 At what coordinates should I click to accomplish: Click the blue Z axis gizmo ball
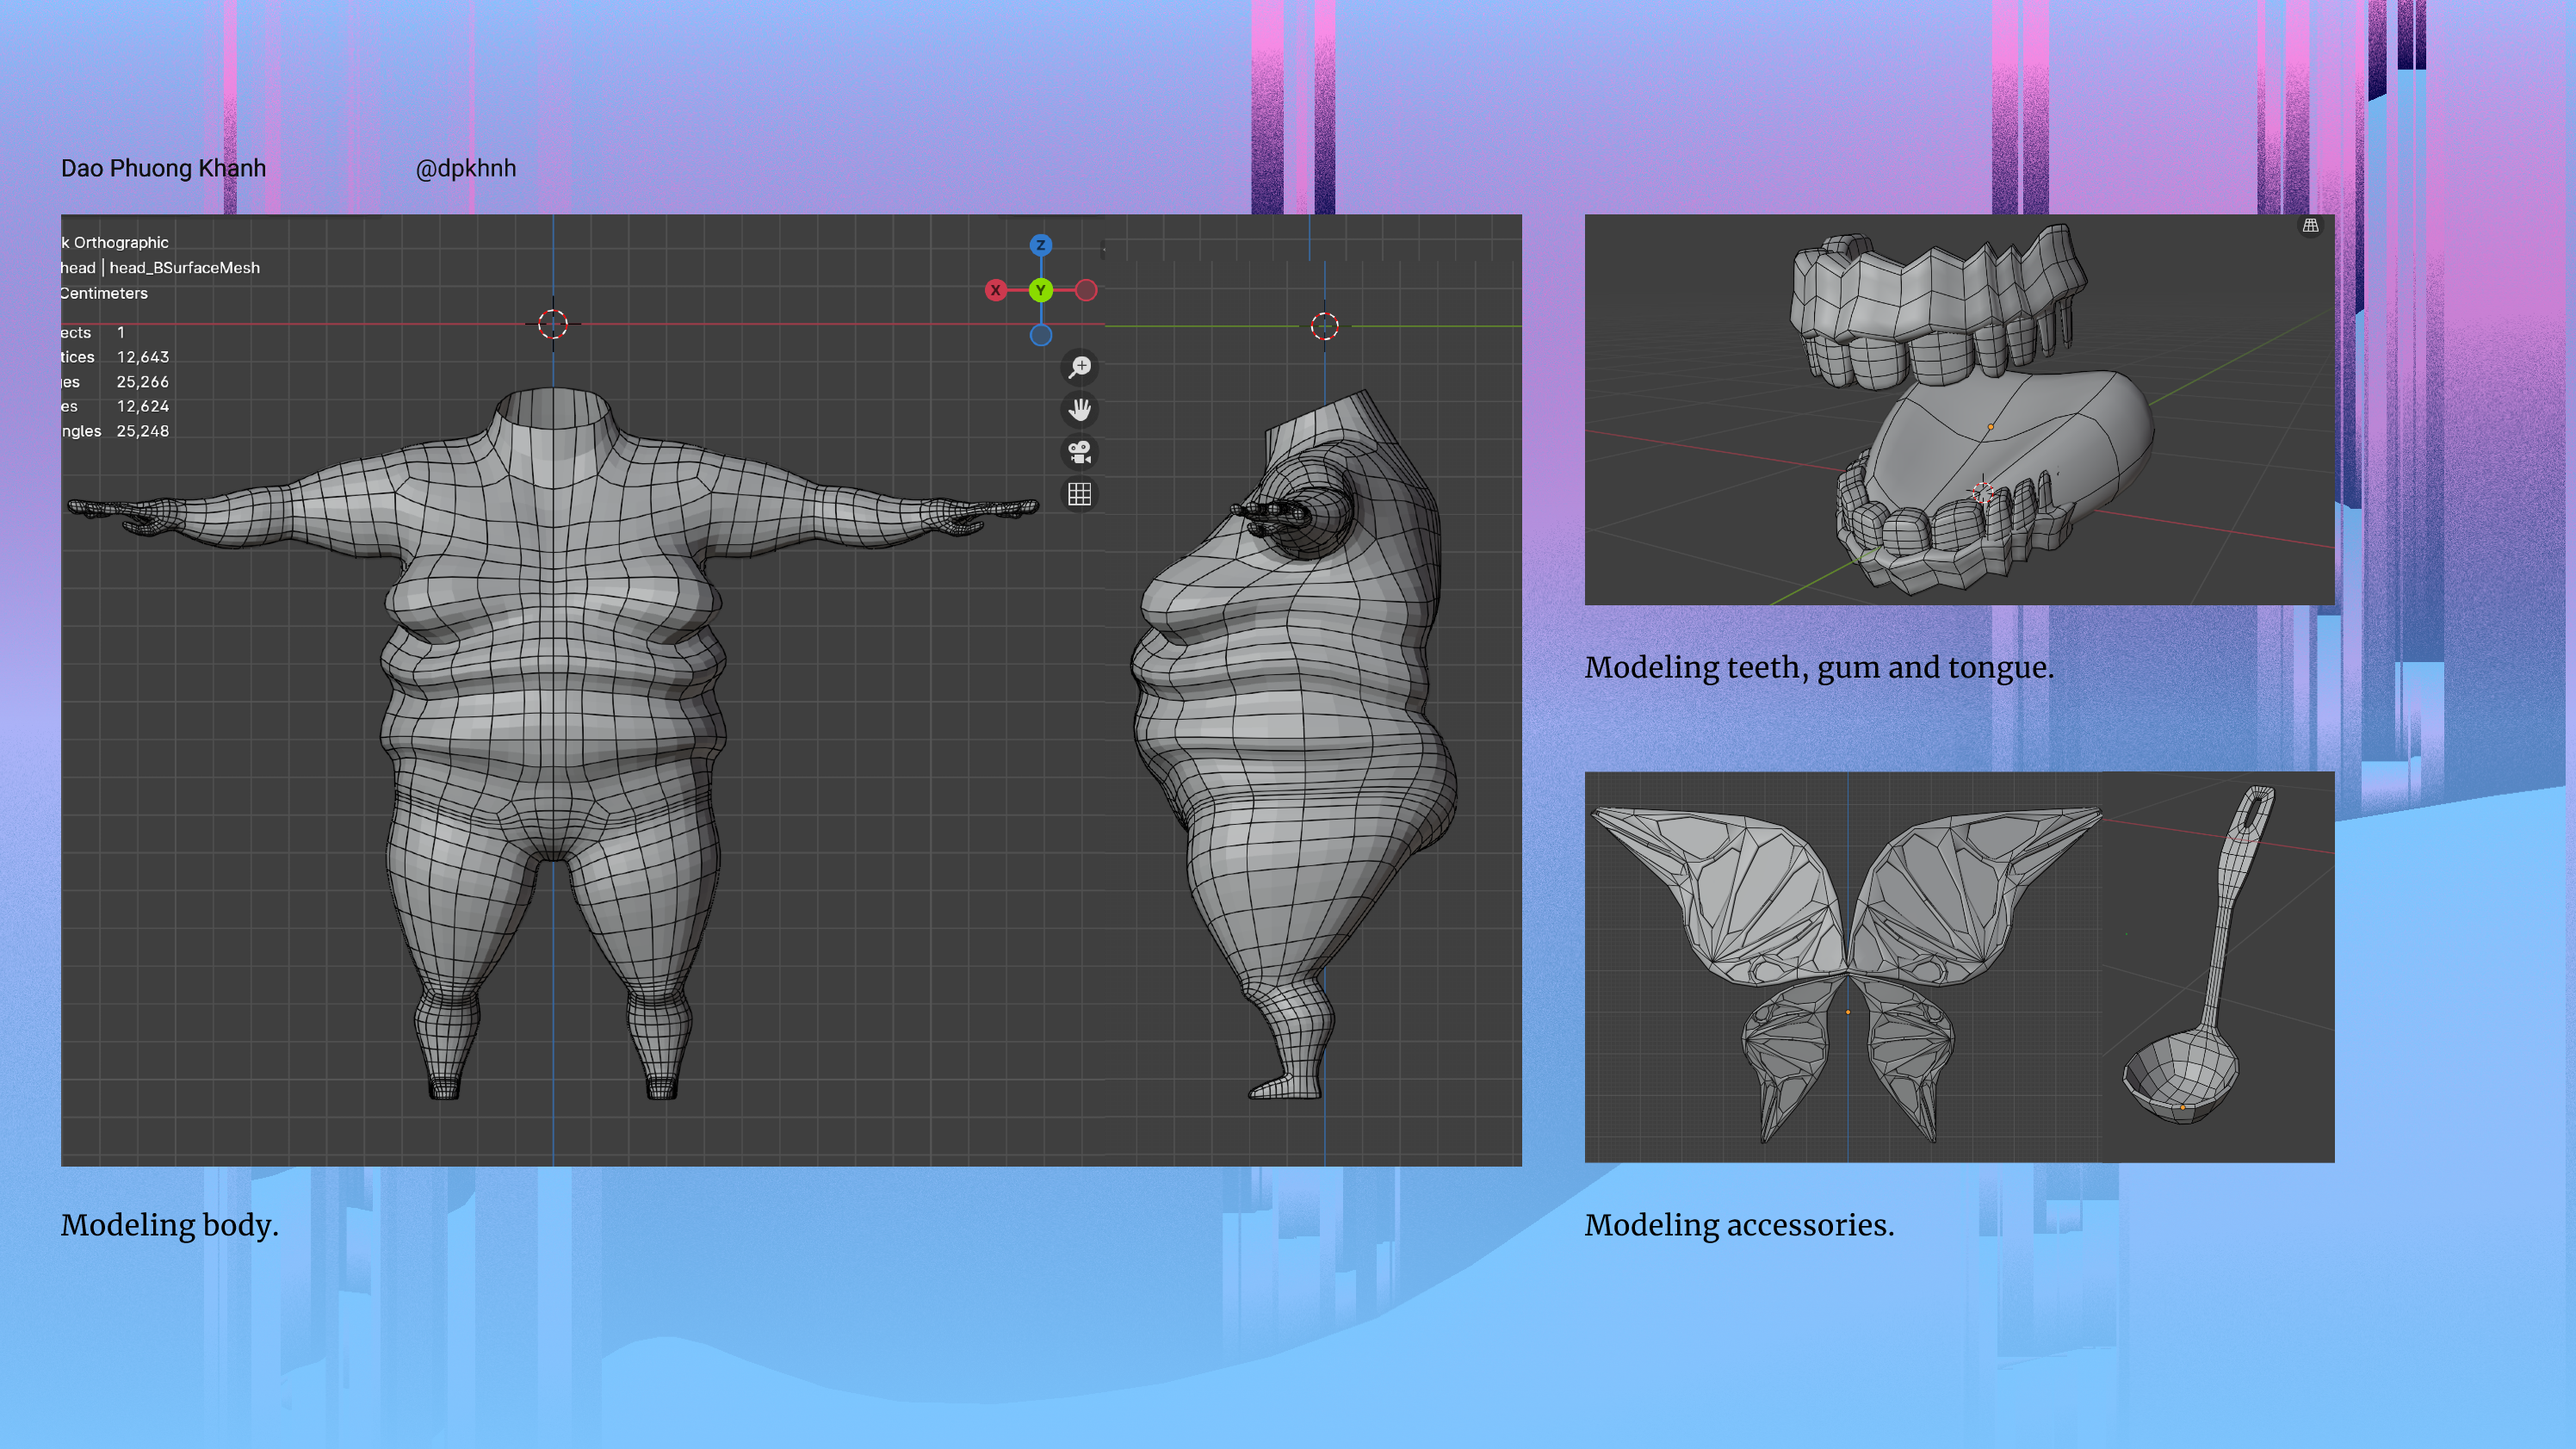click(1040, 245)
